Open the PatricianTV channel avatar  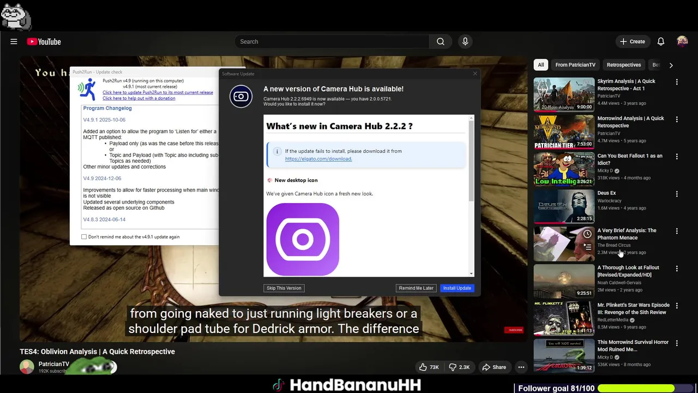27,367
